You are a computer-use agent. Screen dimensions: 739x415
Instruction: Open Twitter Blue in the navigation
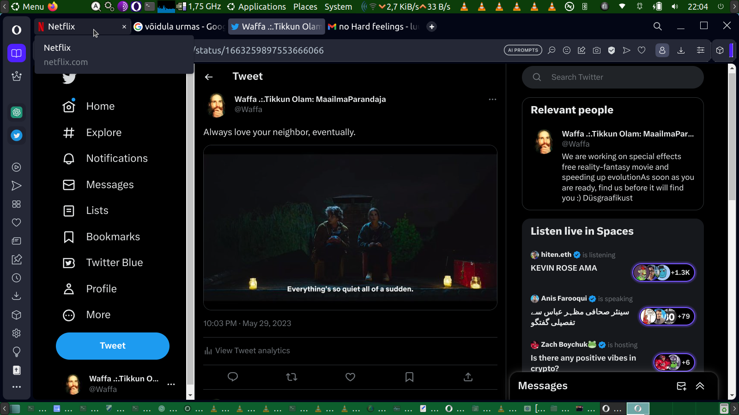coord(103,263)
